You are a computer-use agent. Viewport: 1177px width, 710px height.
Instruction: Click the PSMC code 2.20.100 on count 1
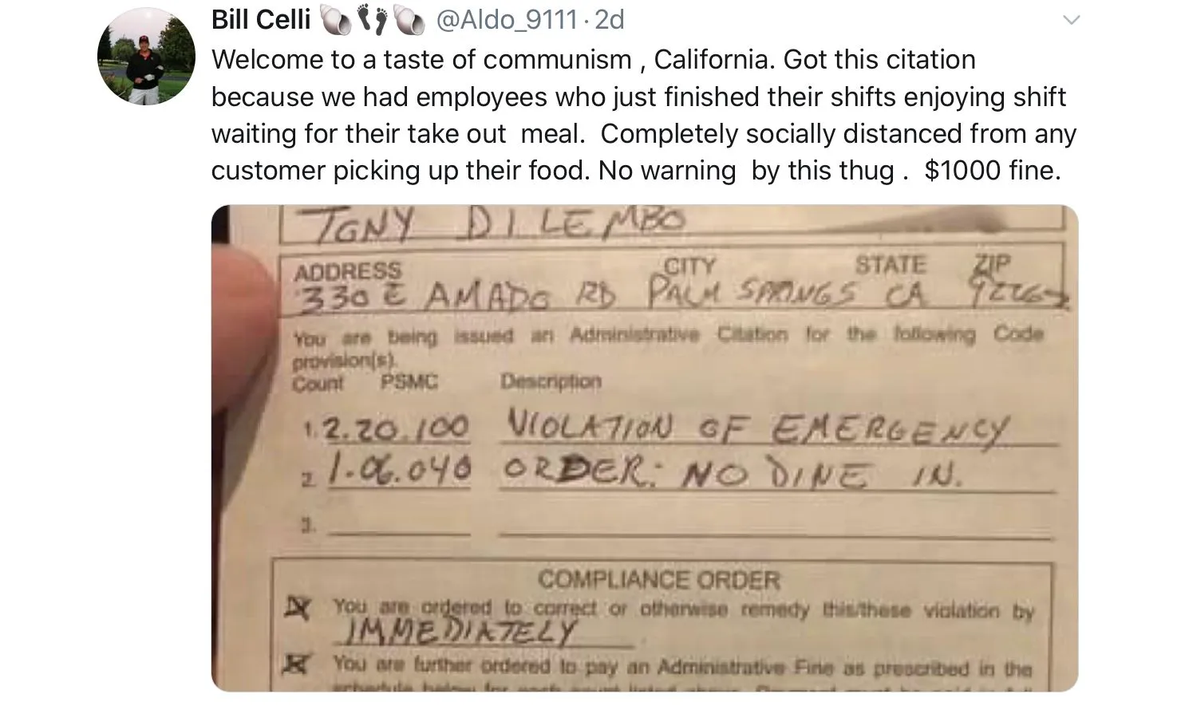(x=397, y=429)
